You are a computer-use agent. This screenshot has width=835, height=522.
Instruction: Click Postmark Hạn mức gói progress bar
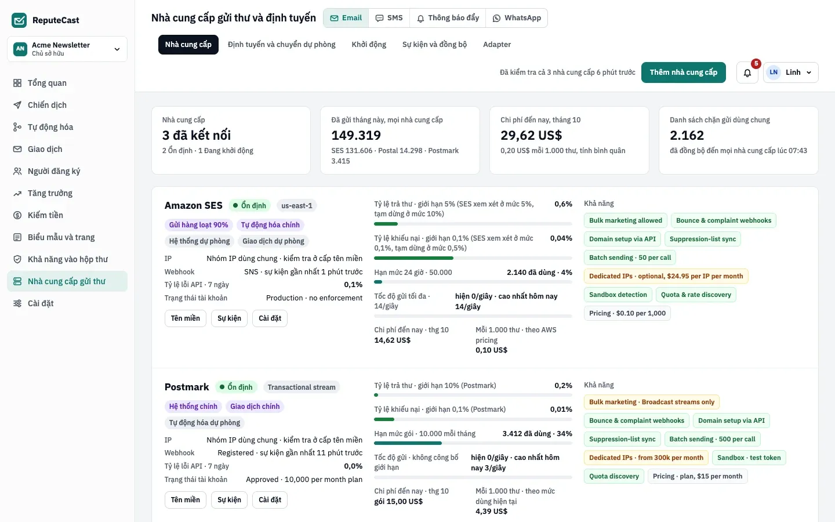point(473,443)
